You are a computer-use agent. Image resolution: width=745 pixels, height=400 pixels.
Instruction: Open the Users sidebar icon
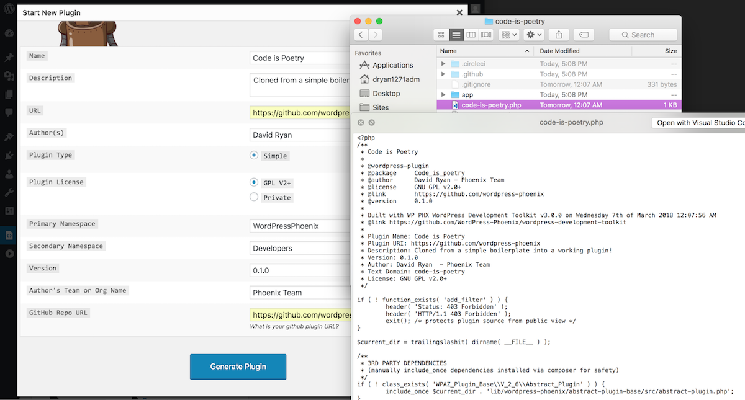(9, 174)
